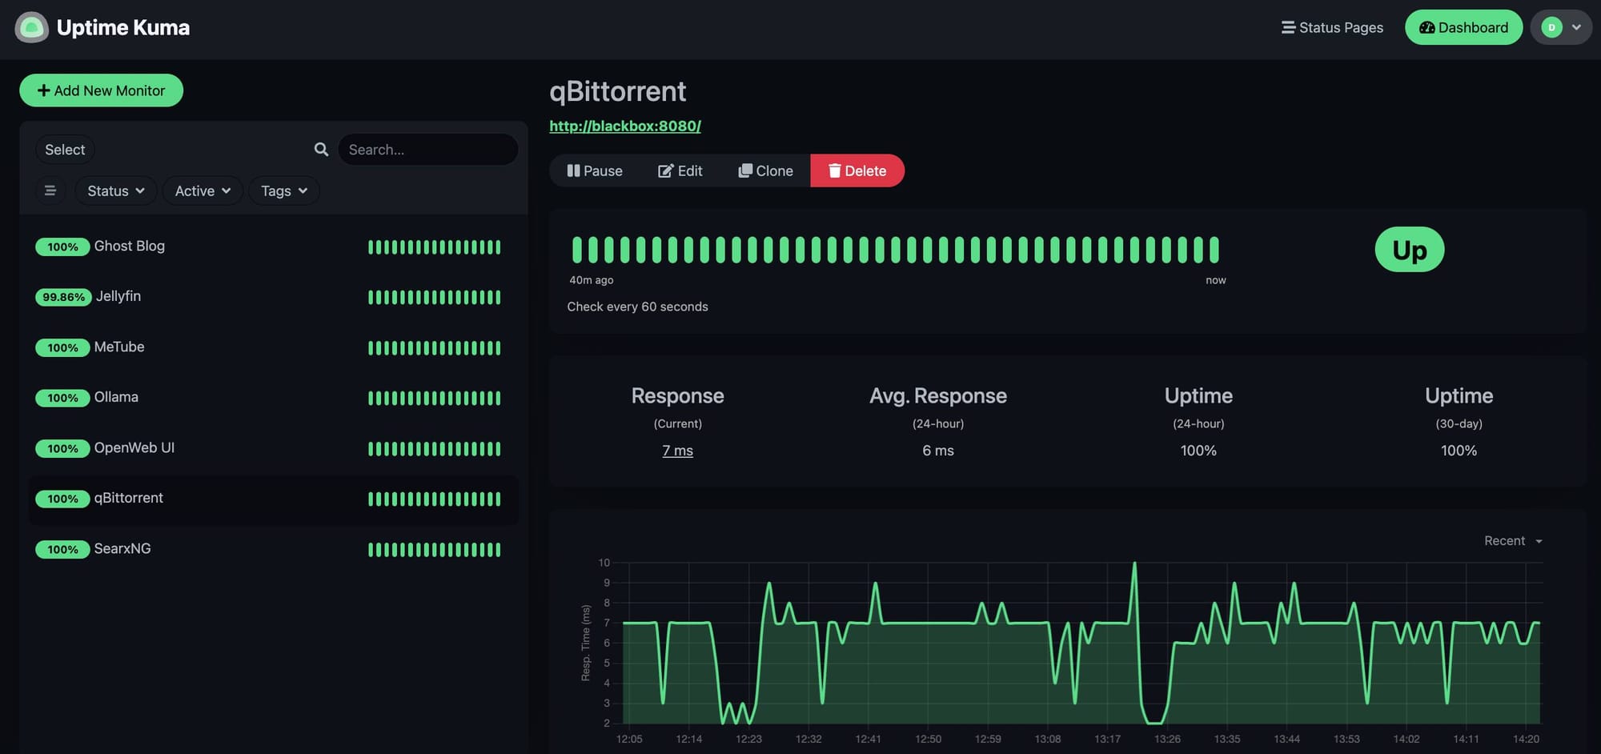Select the Ghost Blog monitor
This screenshot has width=1601, height=754.
coord(274,247)
